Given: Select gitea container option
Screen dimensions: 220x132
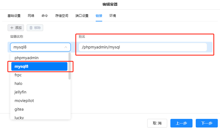Looking at the screenshot, I should pyautogui.click(x=19, y=109).
